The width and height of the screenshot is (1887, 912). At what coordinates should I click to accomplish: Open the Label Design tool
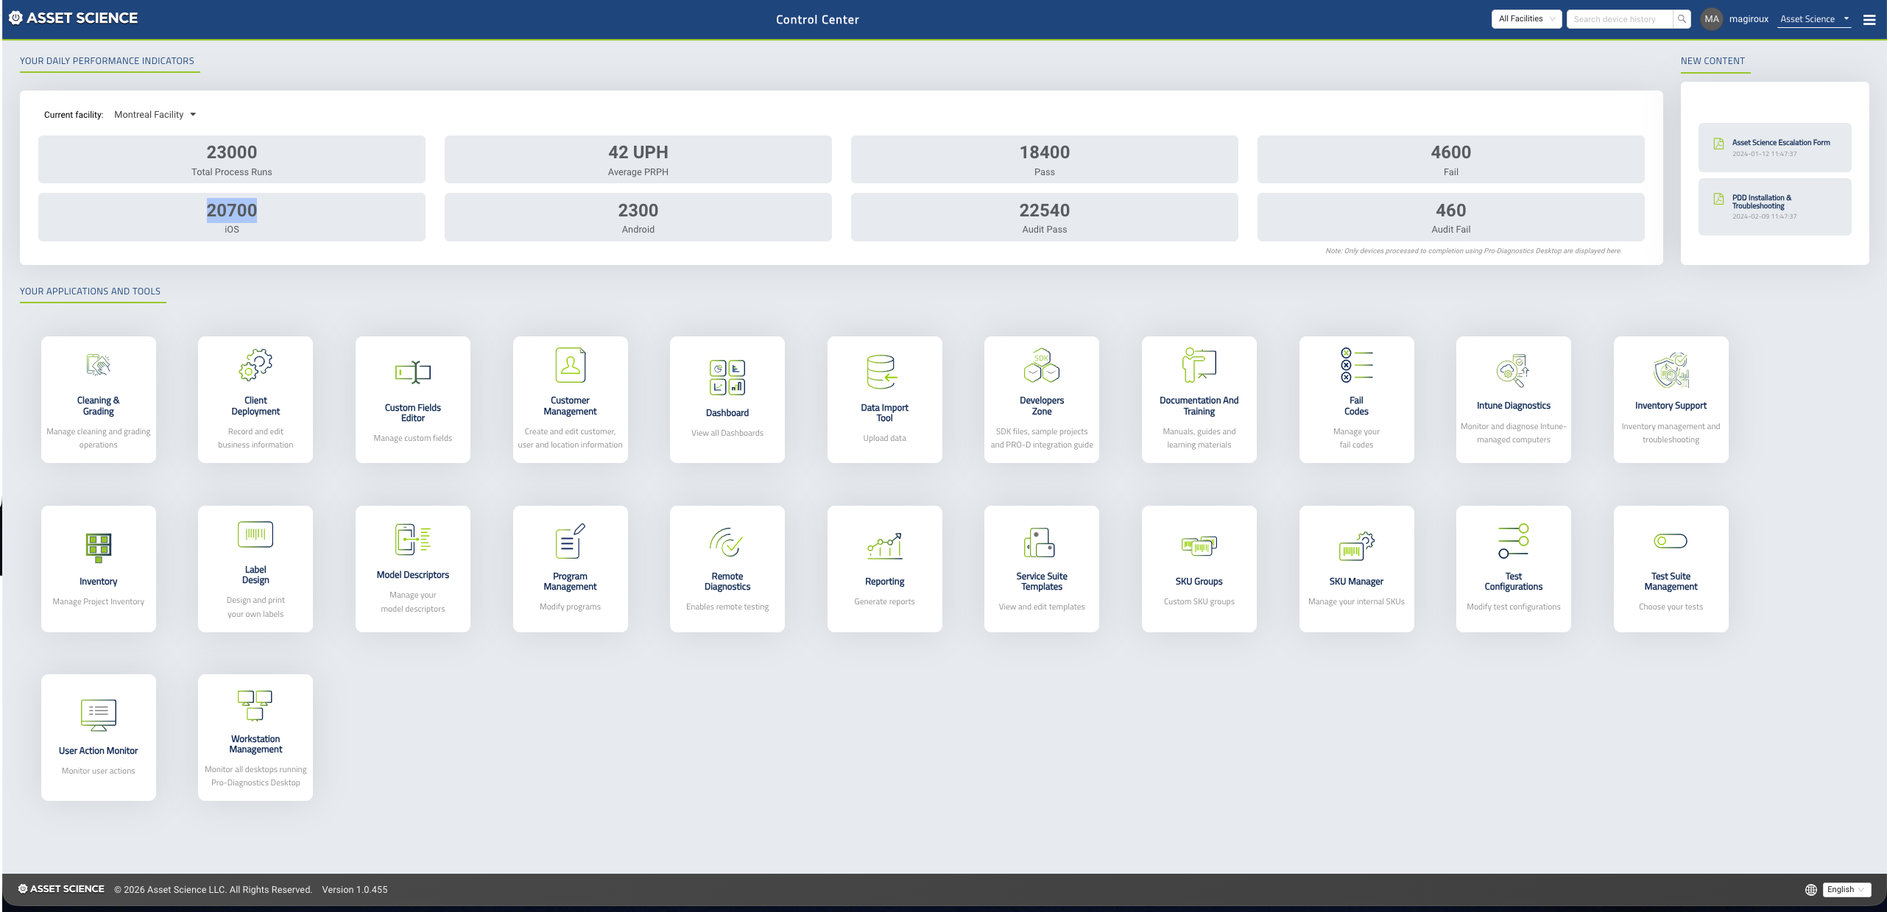[255, 568]
